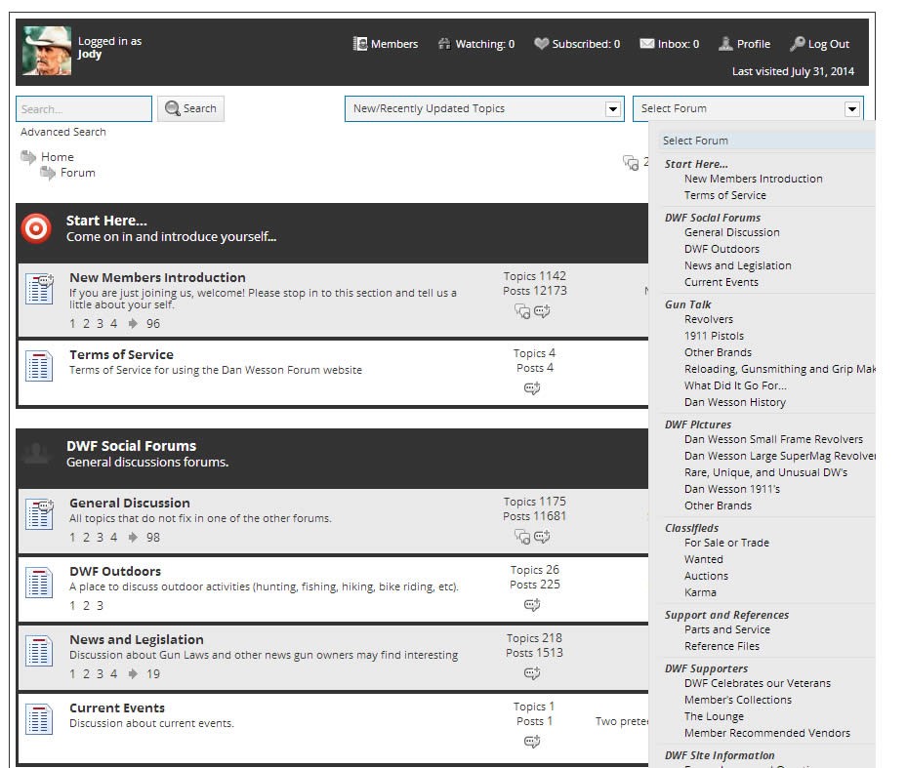Click the Start Here group heading in dropdown

pos(696,164)
